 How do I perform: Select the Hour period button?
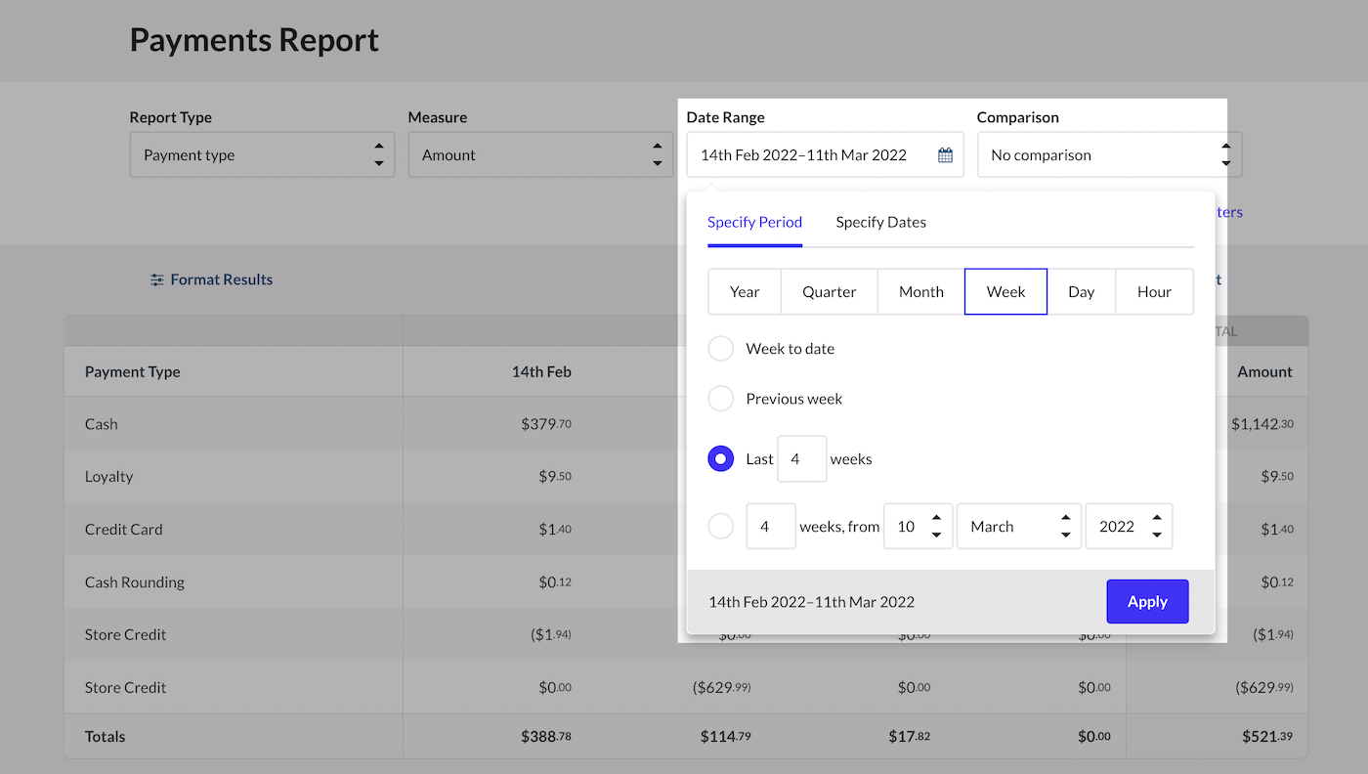1154,292
